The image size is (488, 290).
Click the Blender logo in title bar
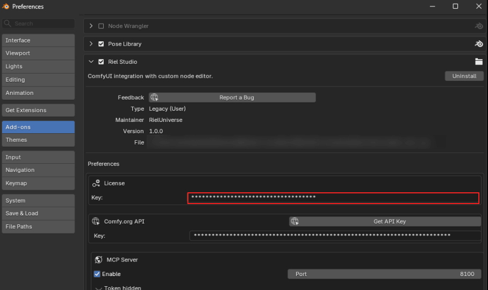pos(5,6)
